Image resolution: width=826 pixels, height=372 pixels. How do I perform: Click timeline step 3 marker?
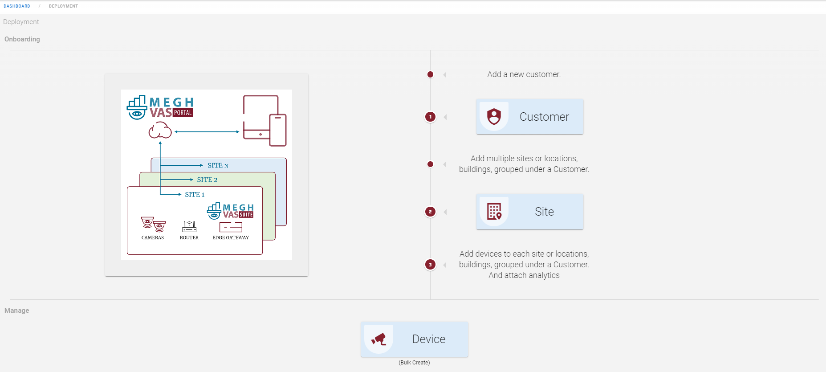(430, 265)
